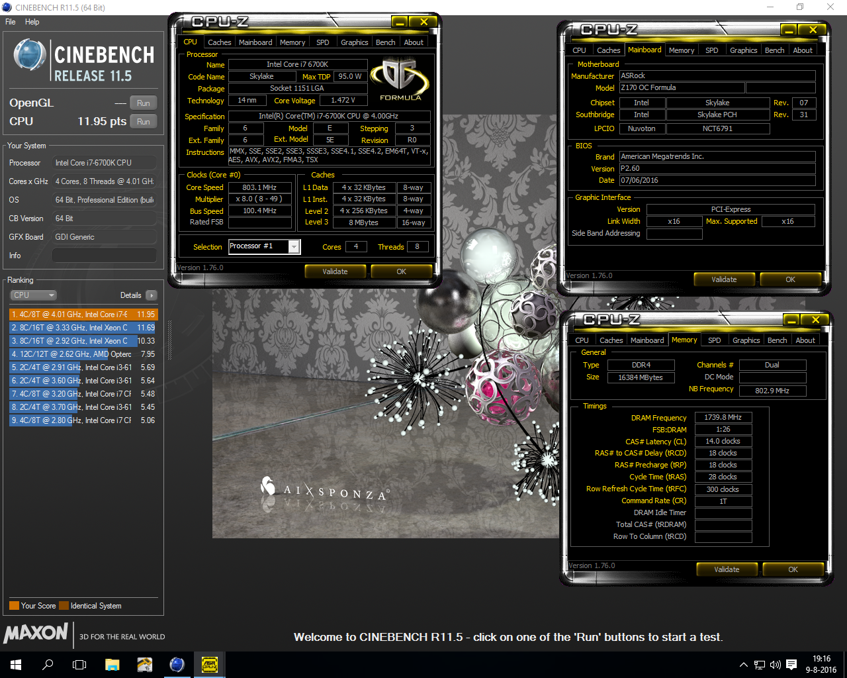Click the Identical System legend swatch
The image size is (847, 678).
pos(64,606)
